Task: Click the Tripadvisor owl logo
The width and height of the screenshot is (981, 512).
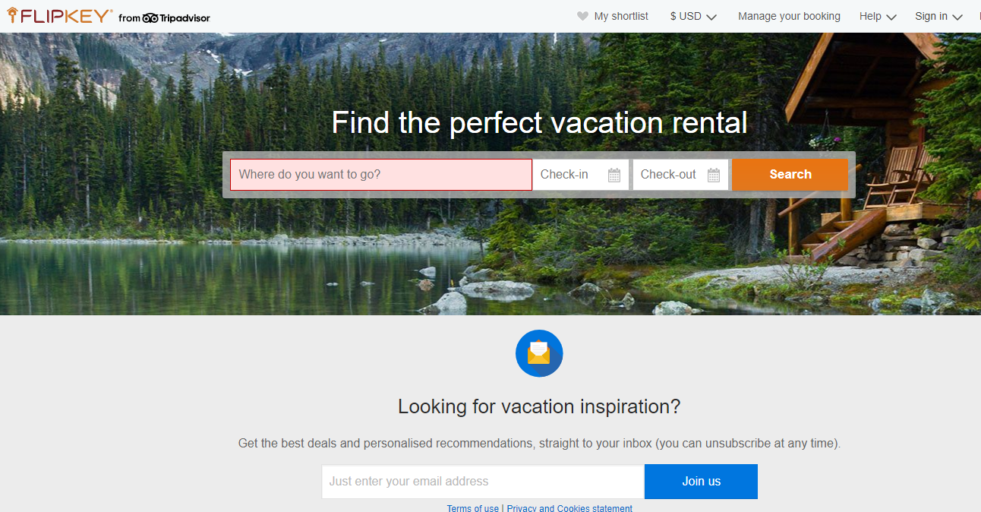Action: tap(150, 17)
